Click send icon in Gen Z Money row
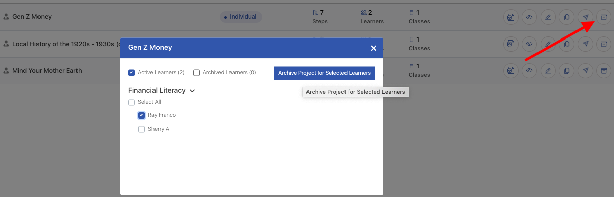This screenshot has height=197, width=614. [586, 17]
